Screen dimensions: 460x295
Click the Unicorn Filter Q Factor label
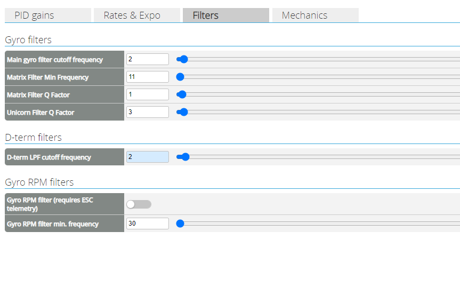click(41, 113)
